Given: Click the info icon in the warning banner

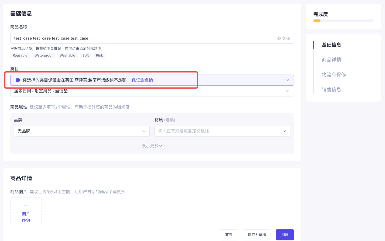Looking at the screenshot, I should [18, 80].
